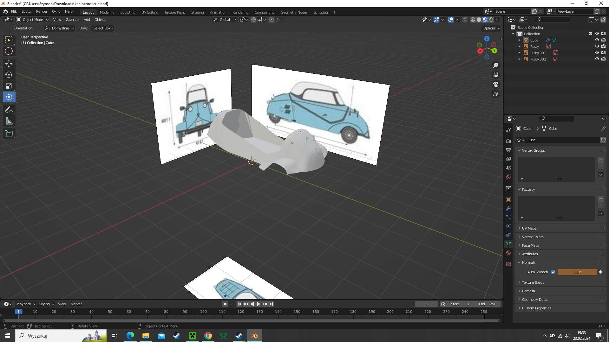Select the Measure tool
The width and height of the screenshot is (609, 342).
point(9,121)
